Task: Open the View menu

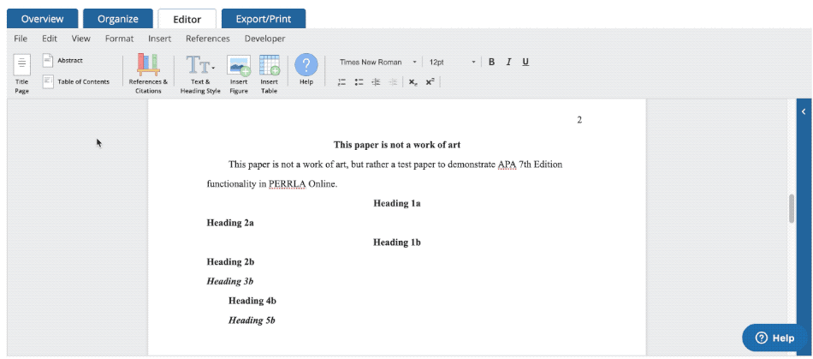Action: (x=81, y=39)
